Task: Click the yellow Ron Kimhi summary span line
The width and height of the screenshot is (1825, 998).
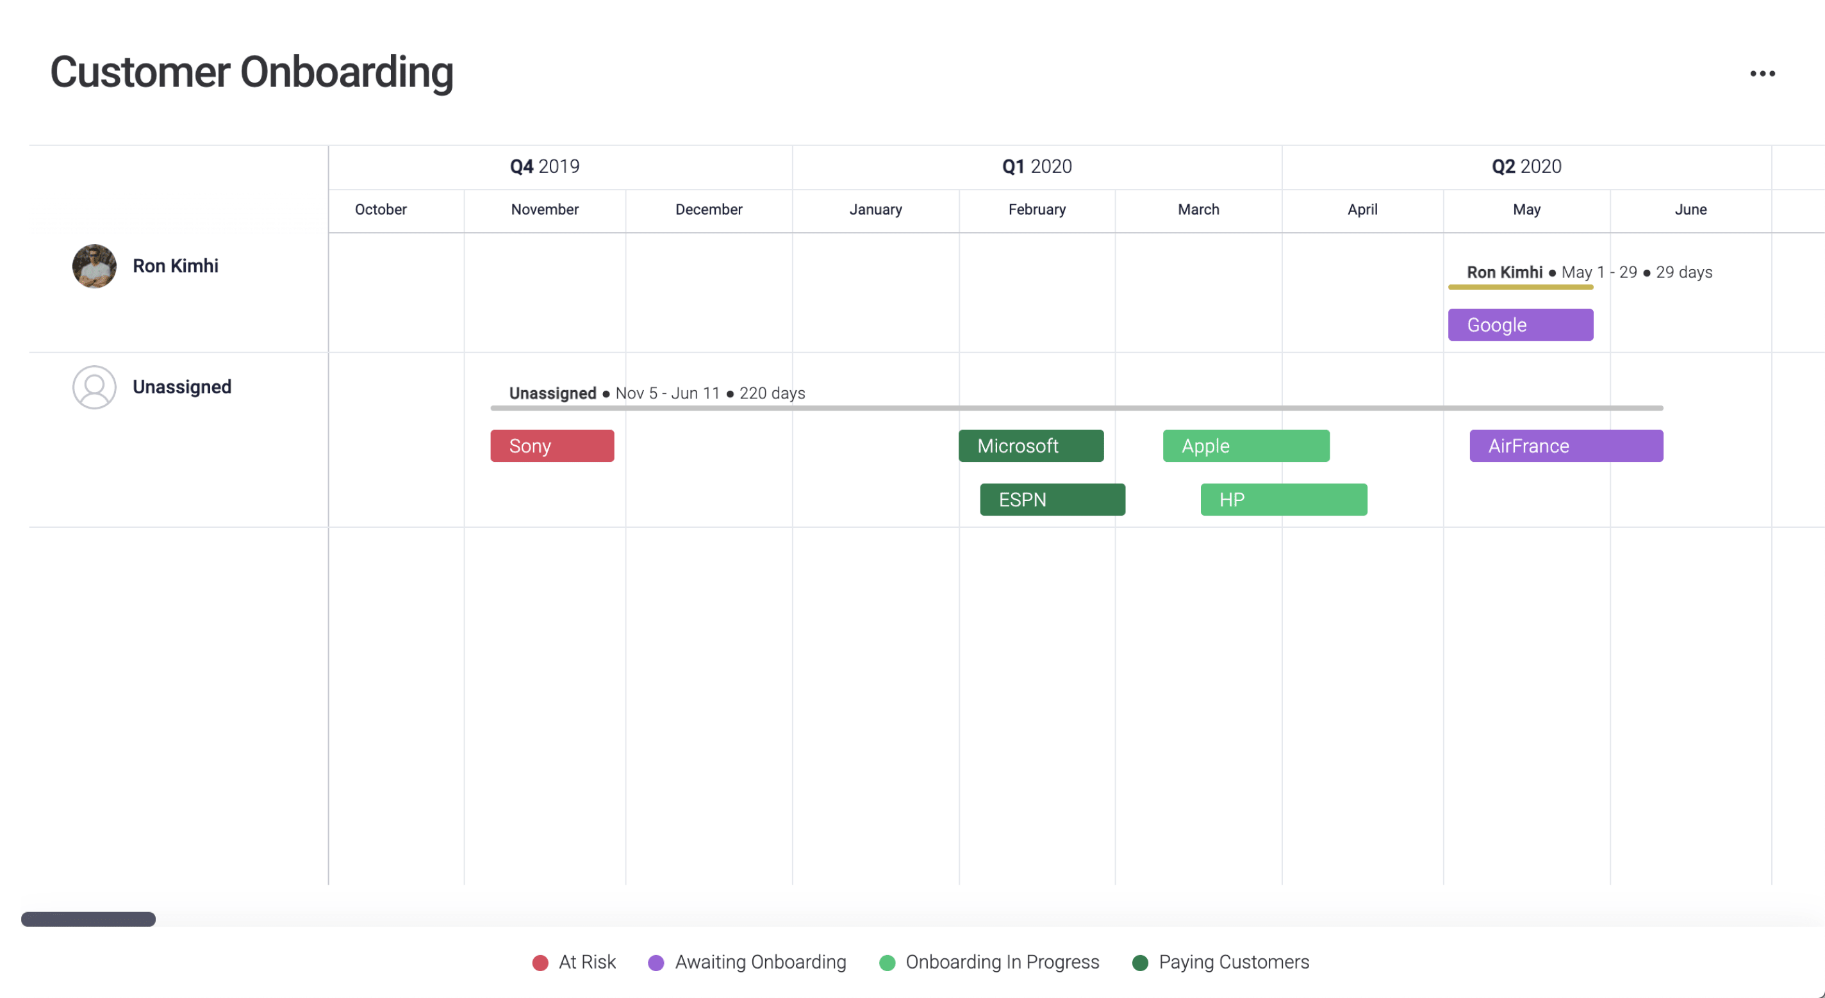Action: click(x=1521, y=287)
